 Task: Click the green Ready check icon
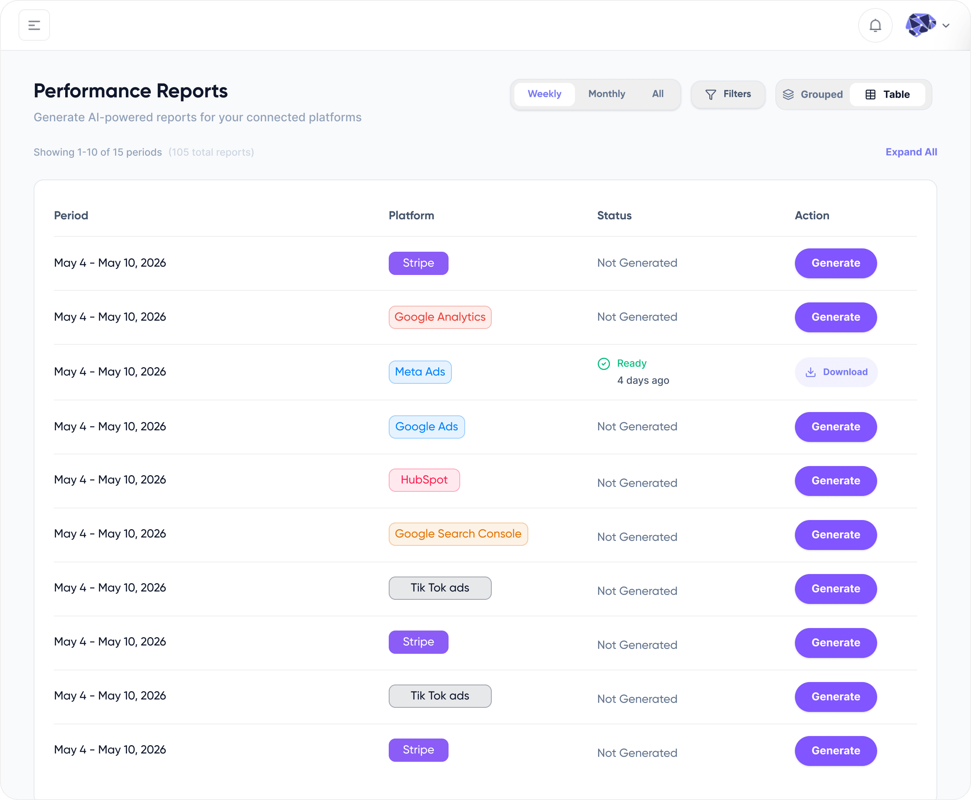(604, 363)
